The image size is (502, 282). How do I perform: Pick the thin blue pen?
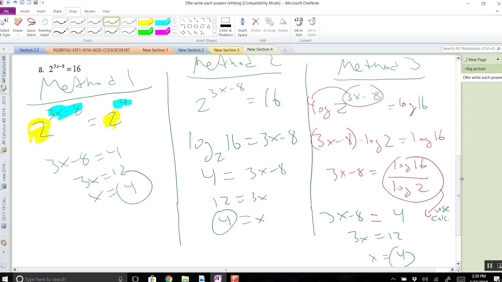tap(95, 22)
